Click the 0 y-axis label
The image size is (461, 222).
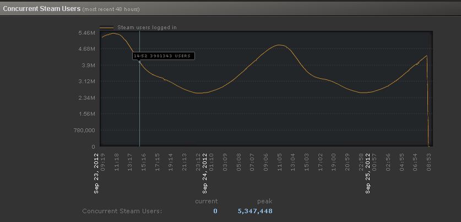[94, 147]
